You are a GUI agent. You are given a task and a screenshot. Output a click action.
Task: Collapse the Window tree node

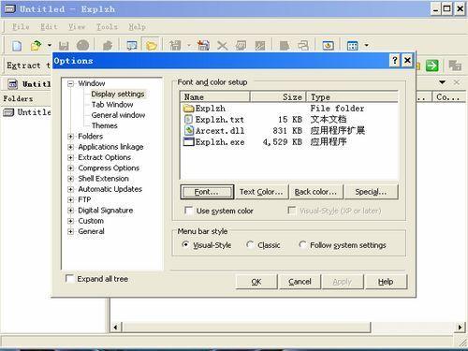[x=70, y=83]
